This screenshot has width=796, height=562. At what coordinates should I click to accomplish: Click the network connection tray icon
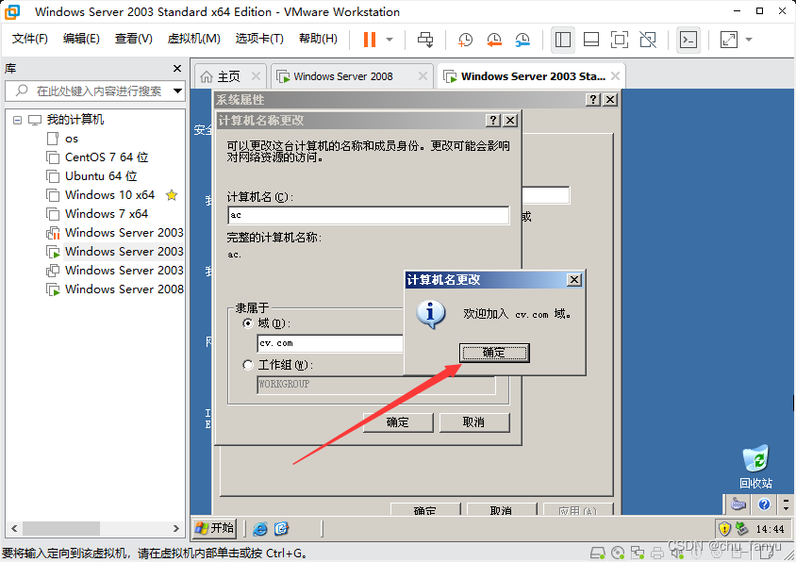(x=741, y=529)
